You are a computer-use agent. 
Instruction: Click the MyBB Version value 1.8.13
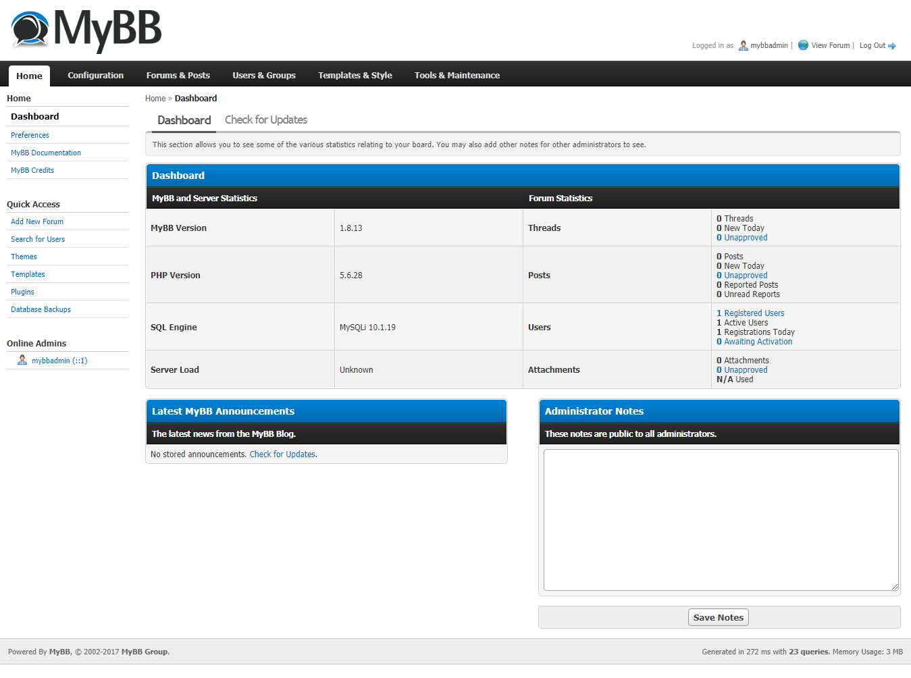pos(351,228)
